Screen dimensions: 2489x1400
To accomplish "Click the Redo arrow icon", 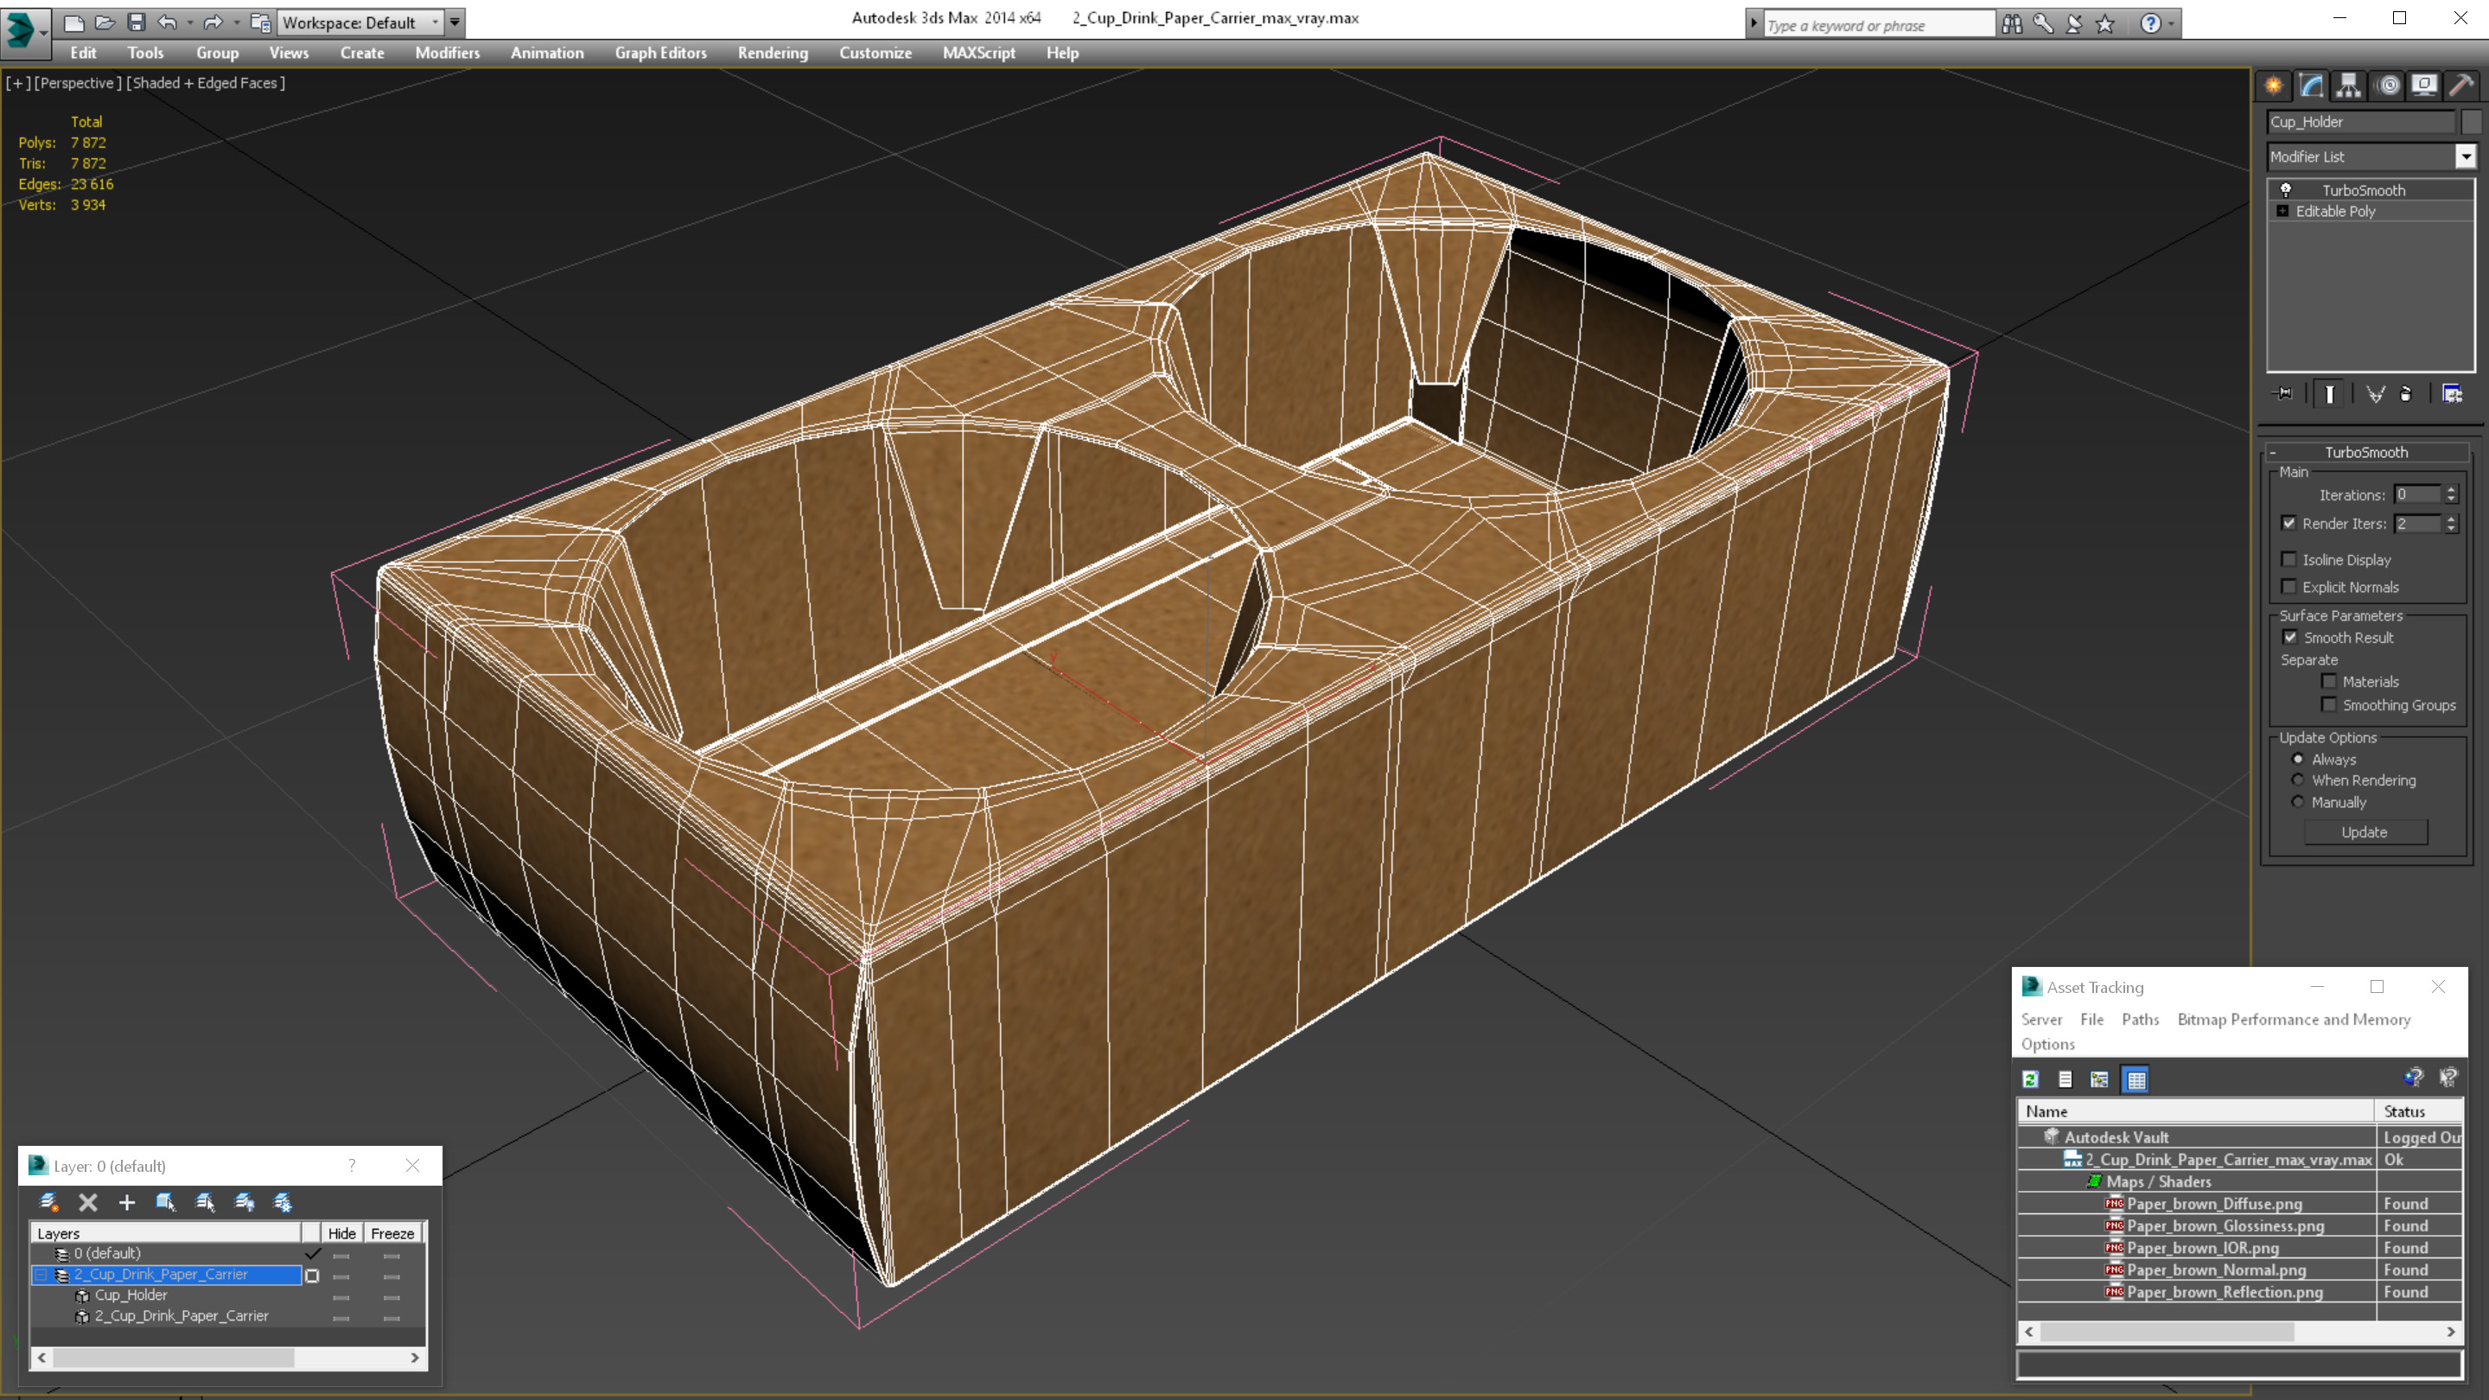I will [213, 22].
